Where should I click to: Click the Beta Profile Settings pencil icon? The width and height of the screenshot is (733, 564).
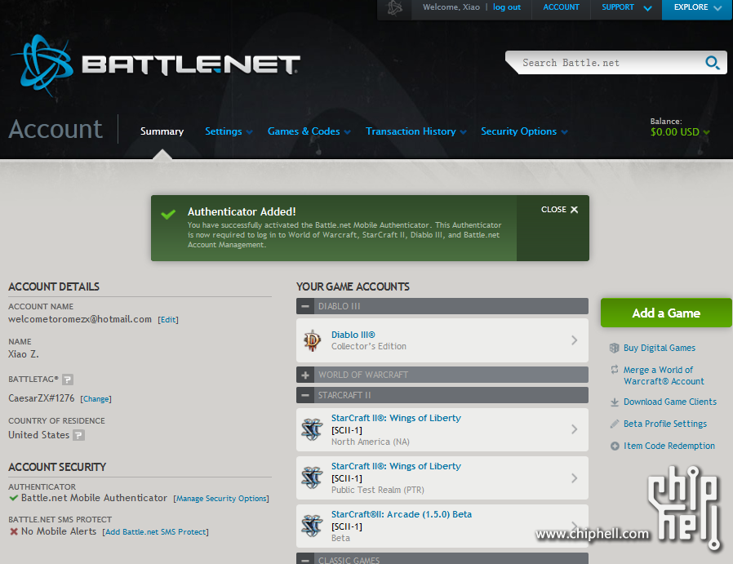(615, 424)
